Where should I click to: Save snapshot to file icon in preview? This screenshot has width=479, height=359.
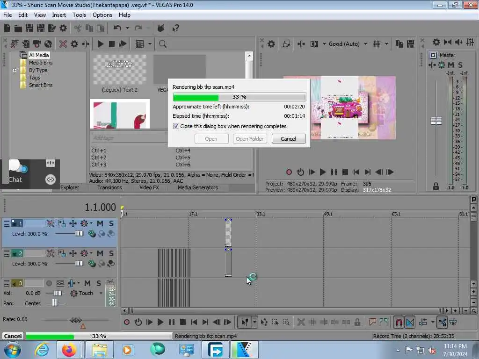411,44
